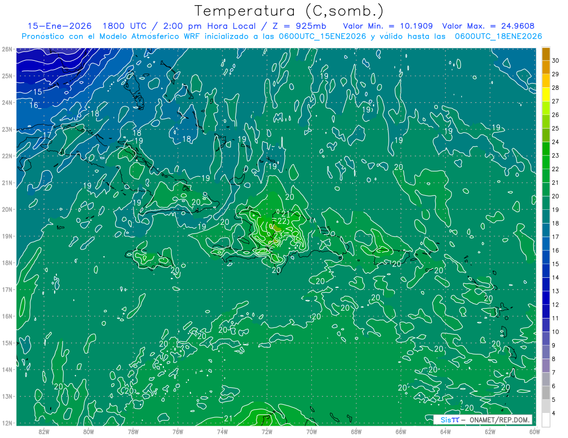568x438 pixels.
Task: Click the '23N' latitude axis label
Action: [7, 129]
